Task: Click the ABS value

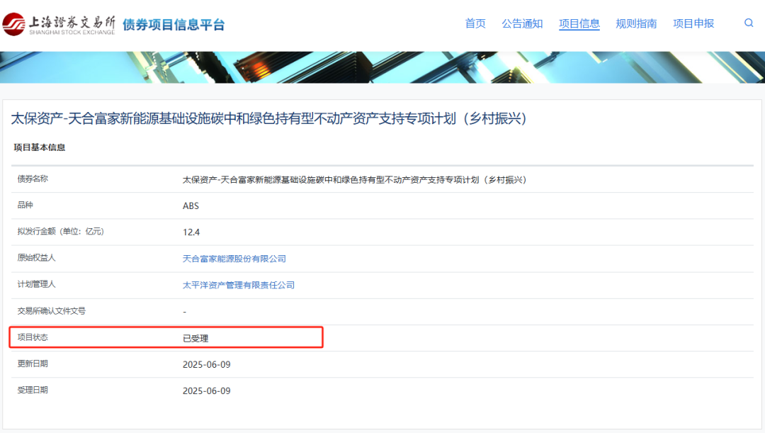Action: pyautogui.click(x=191, y=206)
